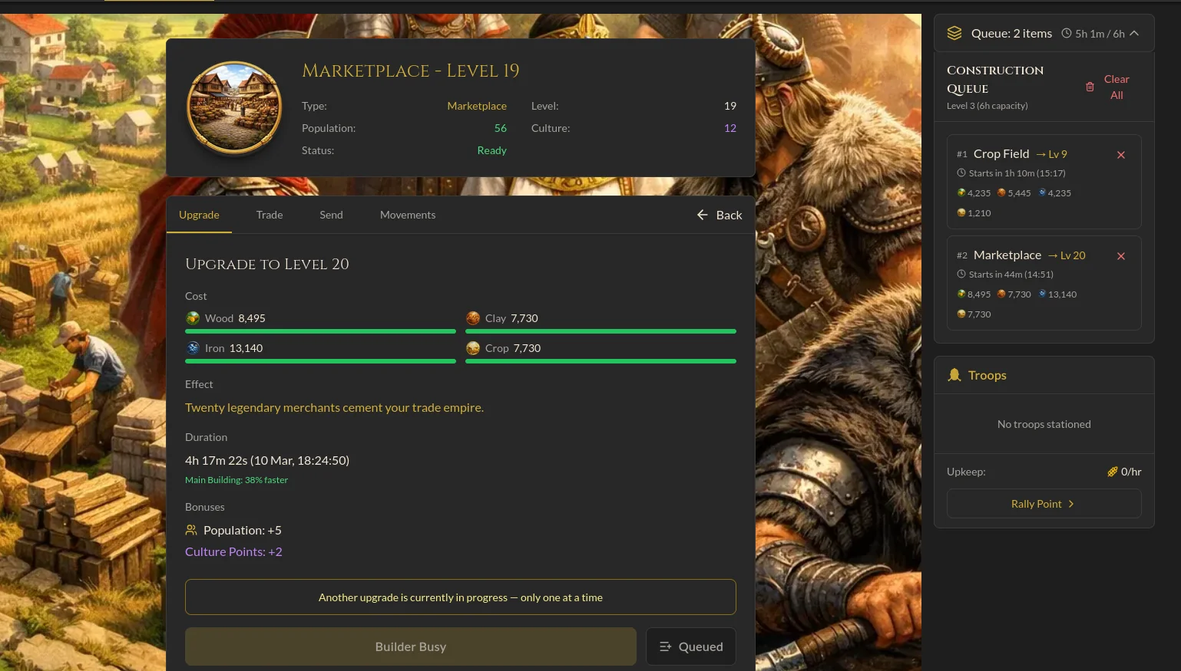Switch to the Upgrade tab
This screenshot has height=671, width=1181.
tap(199, 215)
